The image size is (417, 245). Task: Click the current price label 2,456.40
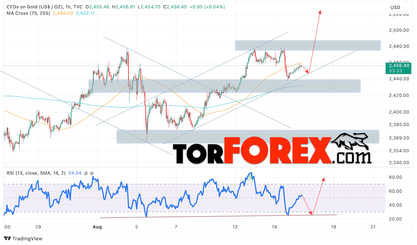pos(399,66)
